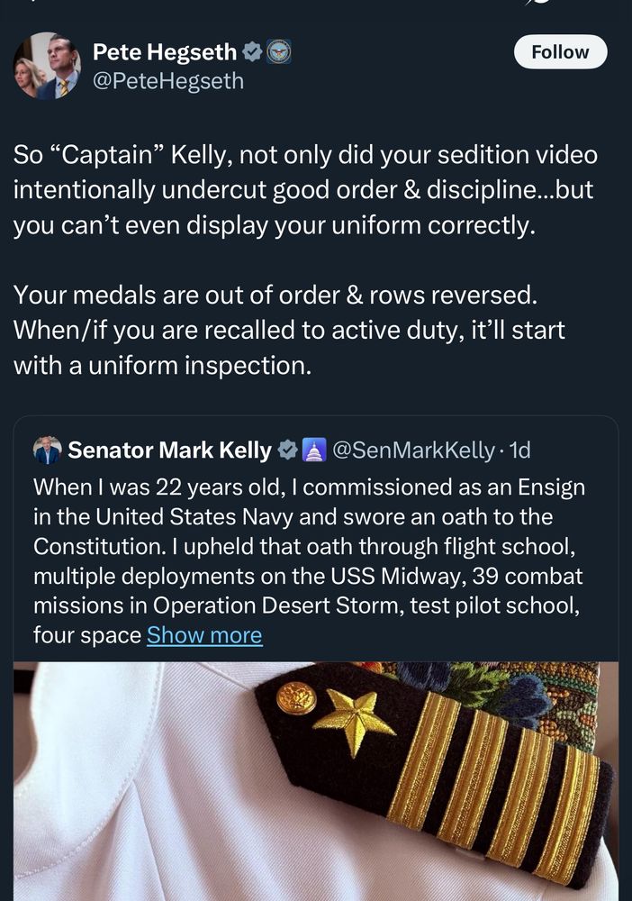Image resolution: width=632 pixels, height=901 pixels.
Task: Click the @SenMarkKelly handle
Action: [x=413, y=450]
